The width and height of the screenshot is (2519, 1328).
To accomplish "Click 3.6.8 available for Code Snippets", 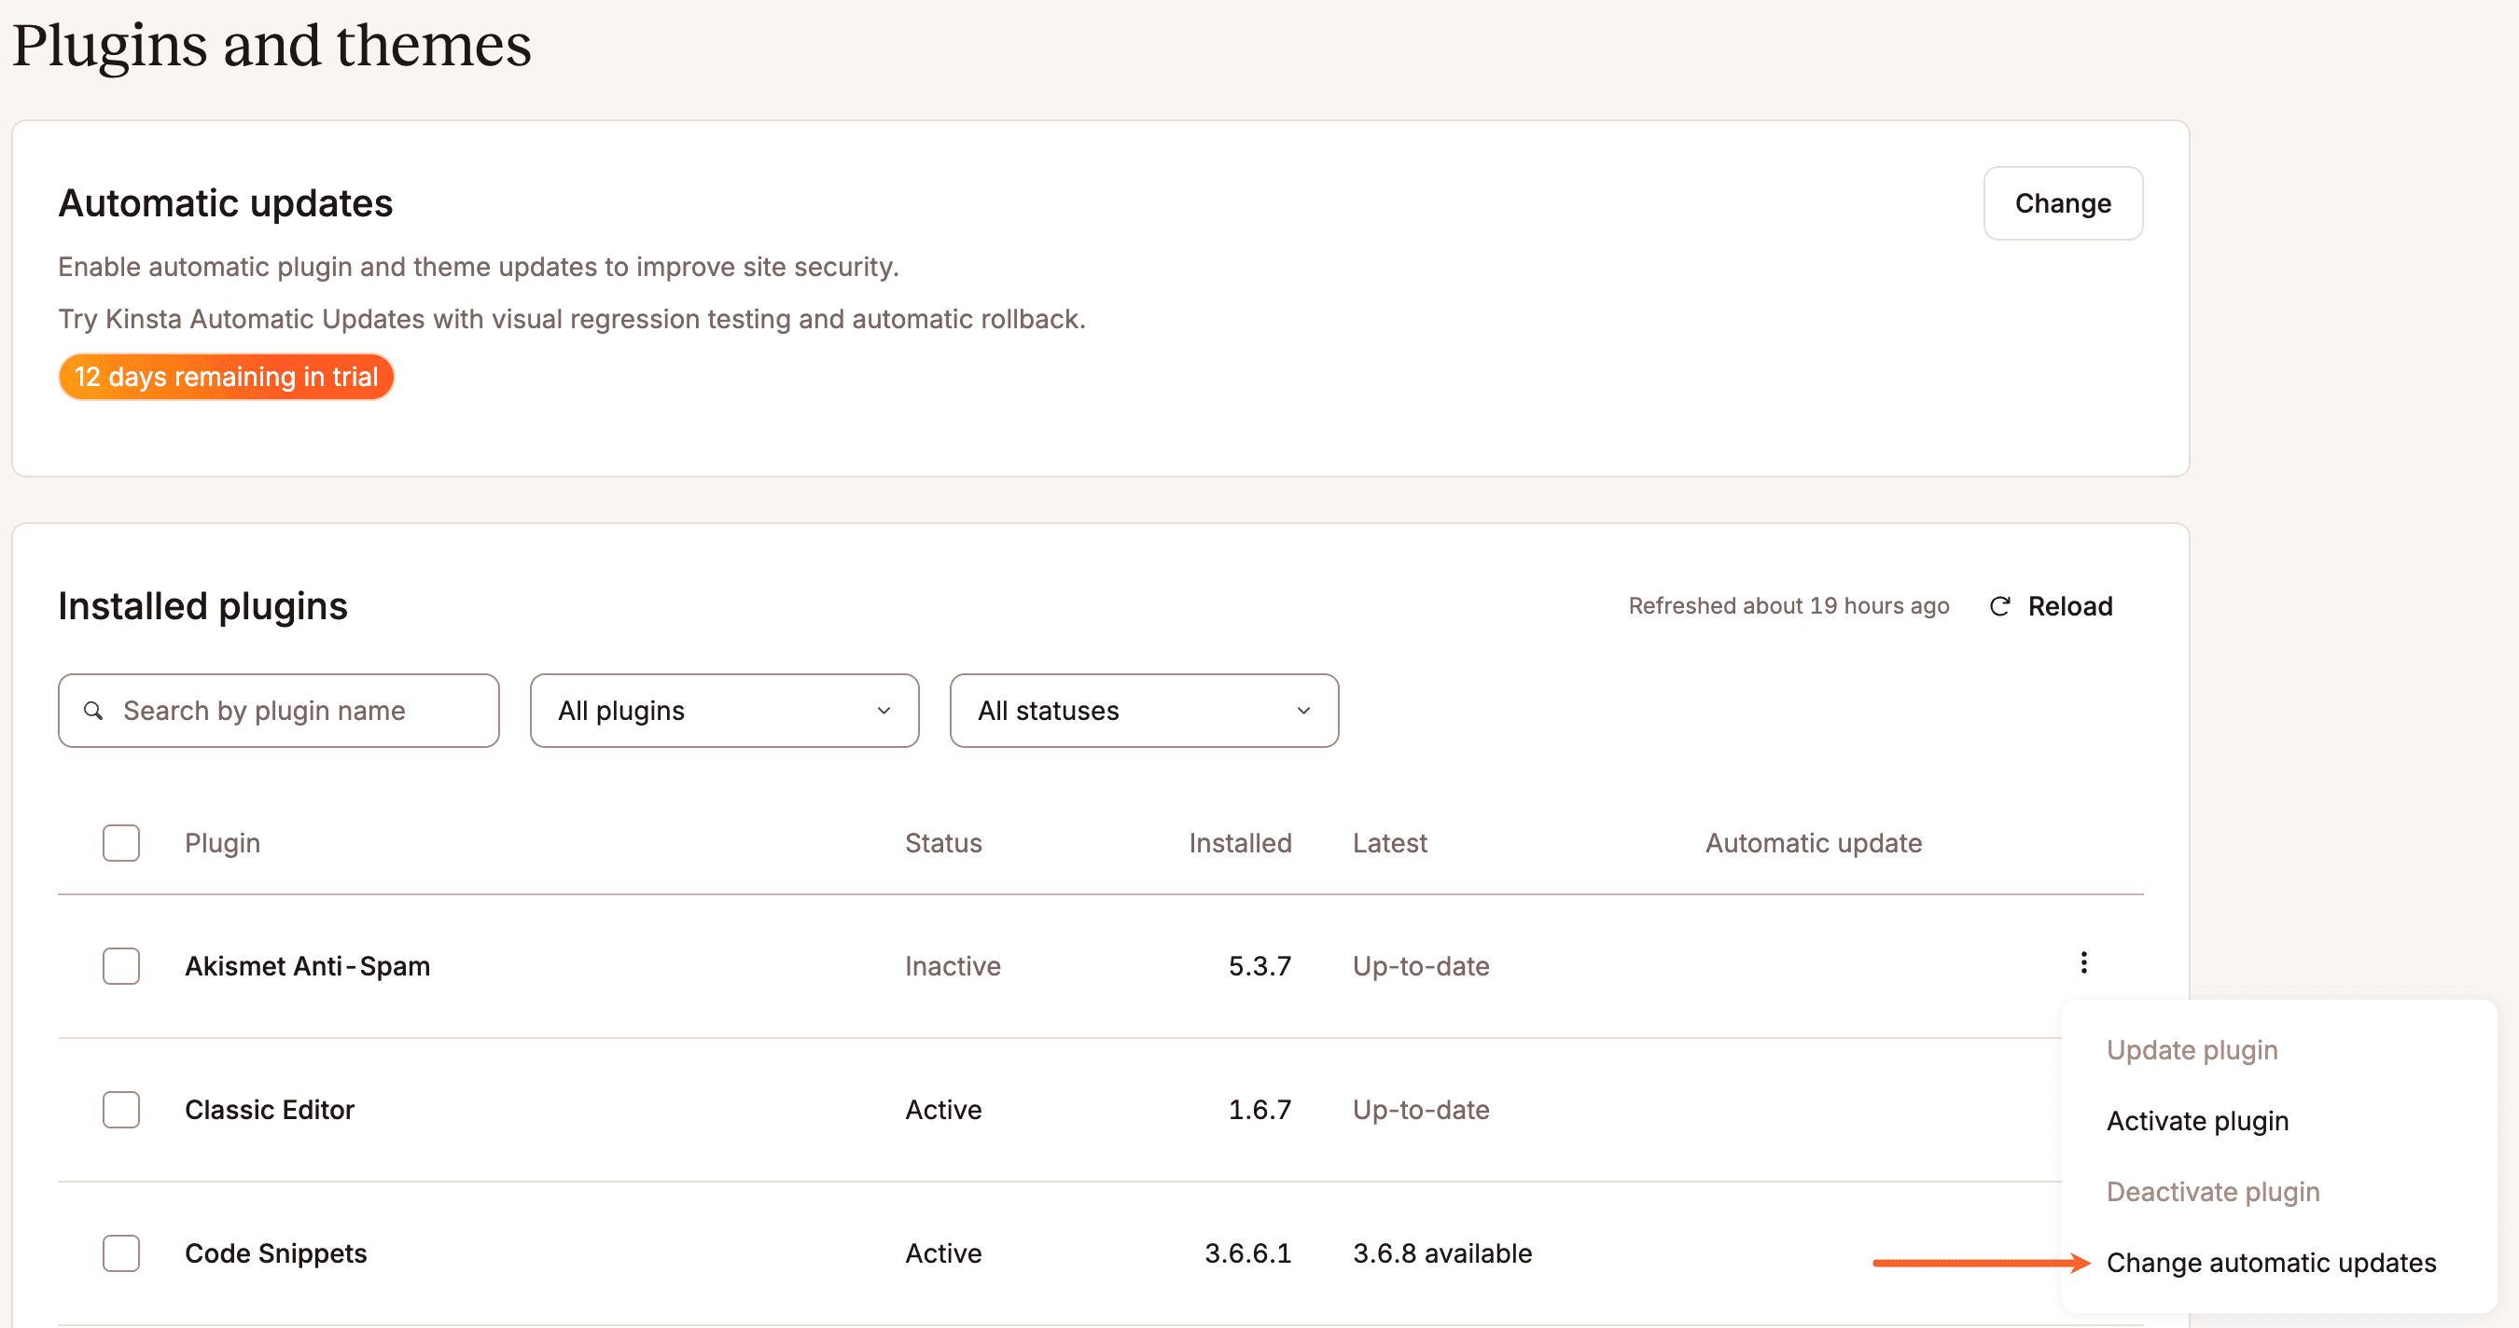I will [x=1441, y=1253].
